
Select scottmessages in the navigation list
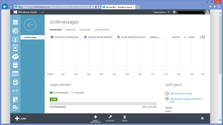[33, 37]
